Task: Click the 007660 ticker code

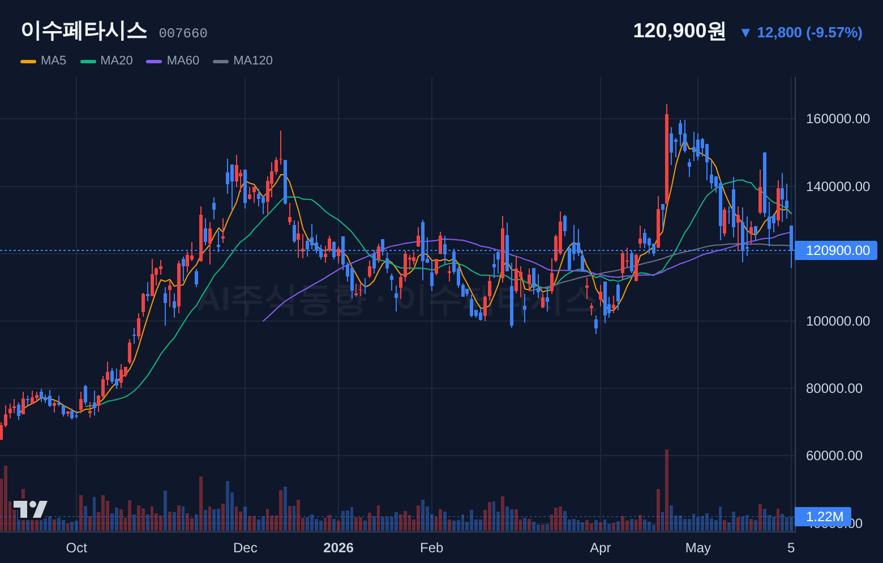Action: pyautogui.click(x=183, y=33)
